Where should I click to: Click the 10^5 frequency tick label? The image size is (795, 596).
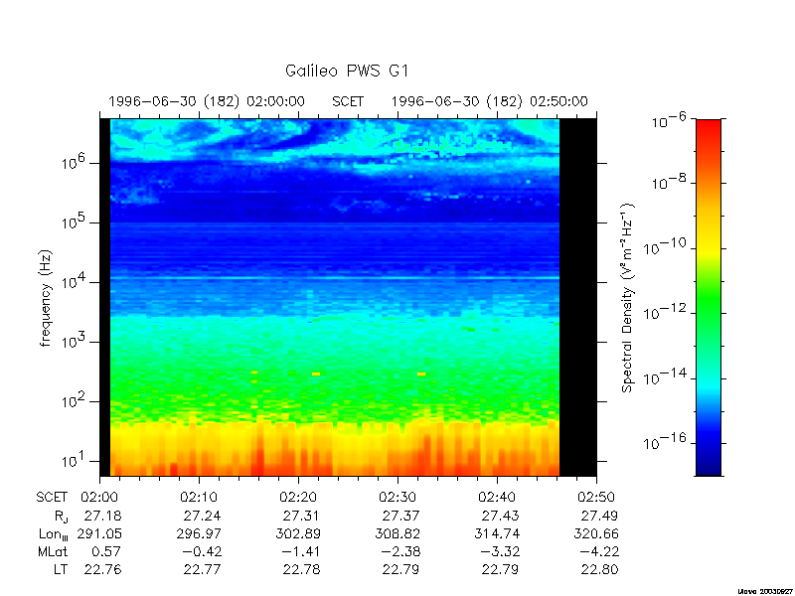[73, 222]
